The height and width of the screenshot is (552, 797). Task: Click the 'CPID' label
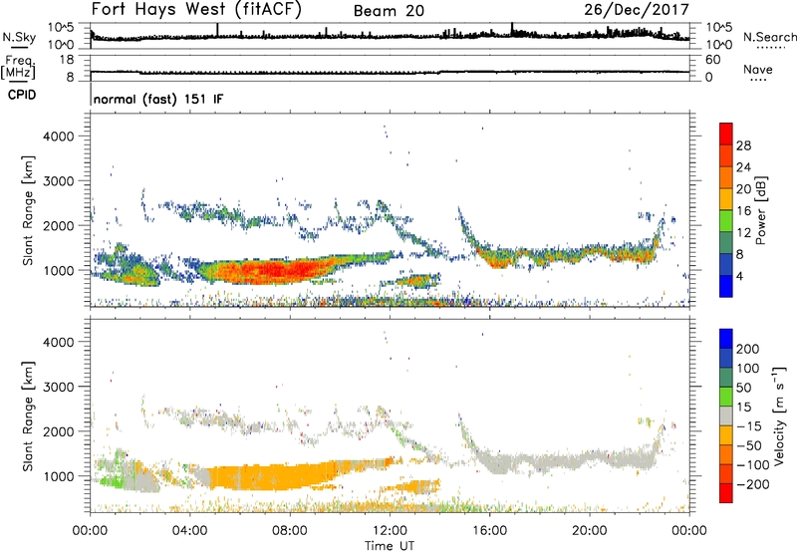22,95
